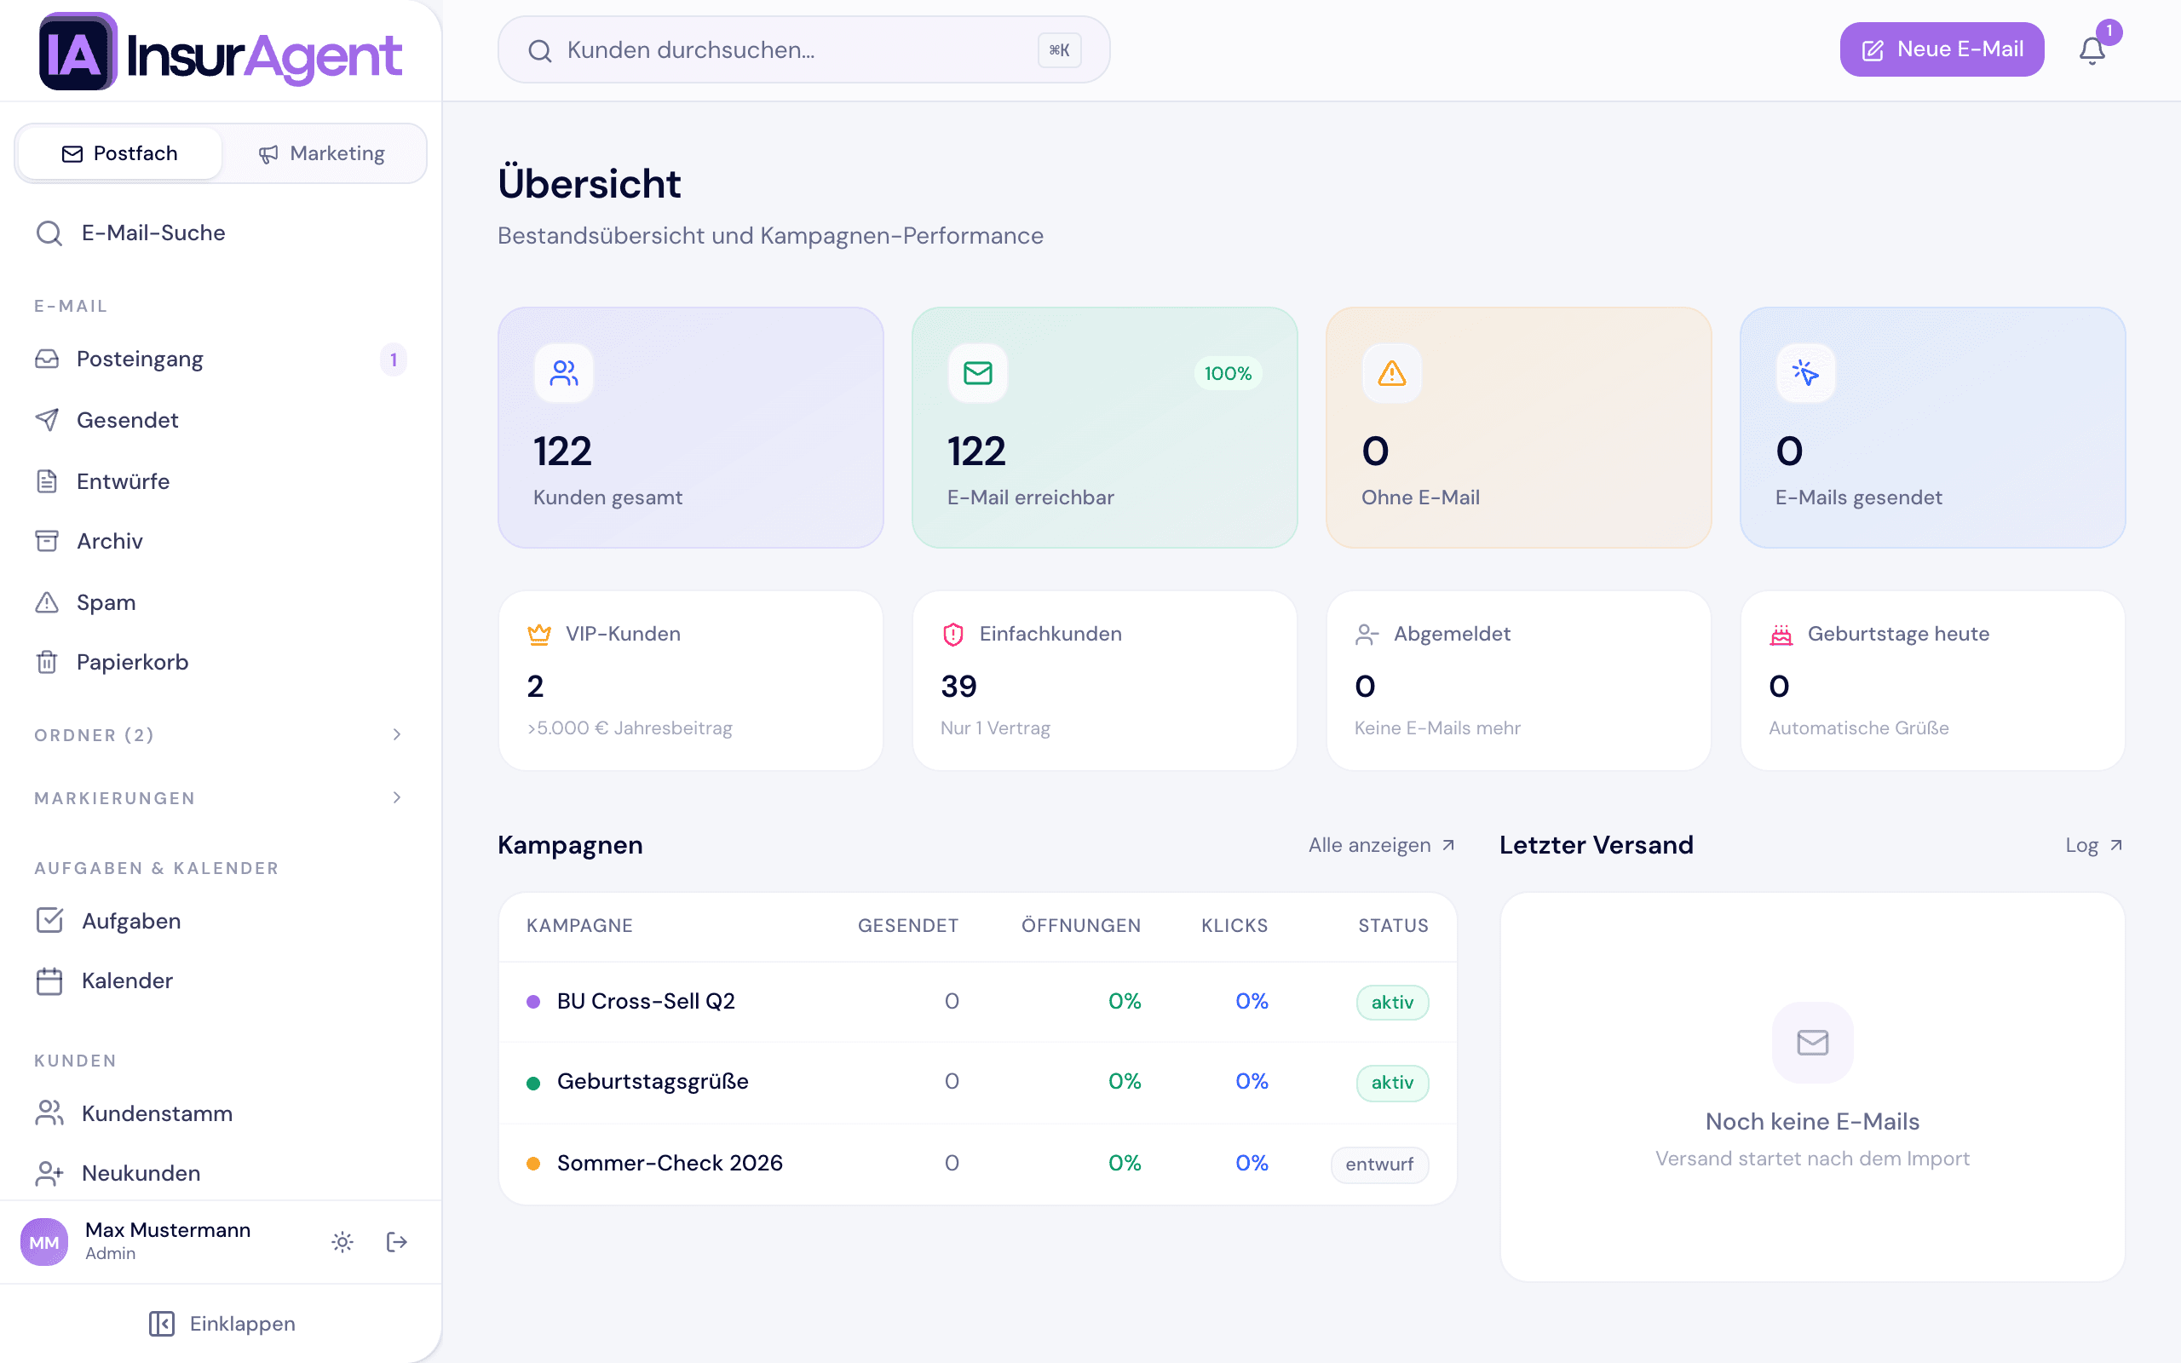Click the shield icon beside Einfachkunden
The image size is (2181, 1363).
tap(952, 635)
